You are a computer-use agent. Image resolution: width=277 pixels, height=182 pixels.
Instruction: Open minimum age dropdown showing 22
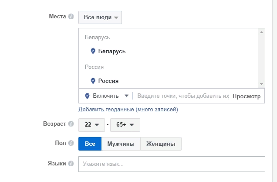(91, 125)
